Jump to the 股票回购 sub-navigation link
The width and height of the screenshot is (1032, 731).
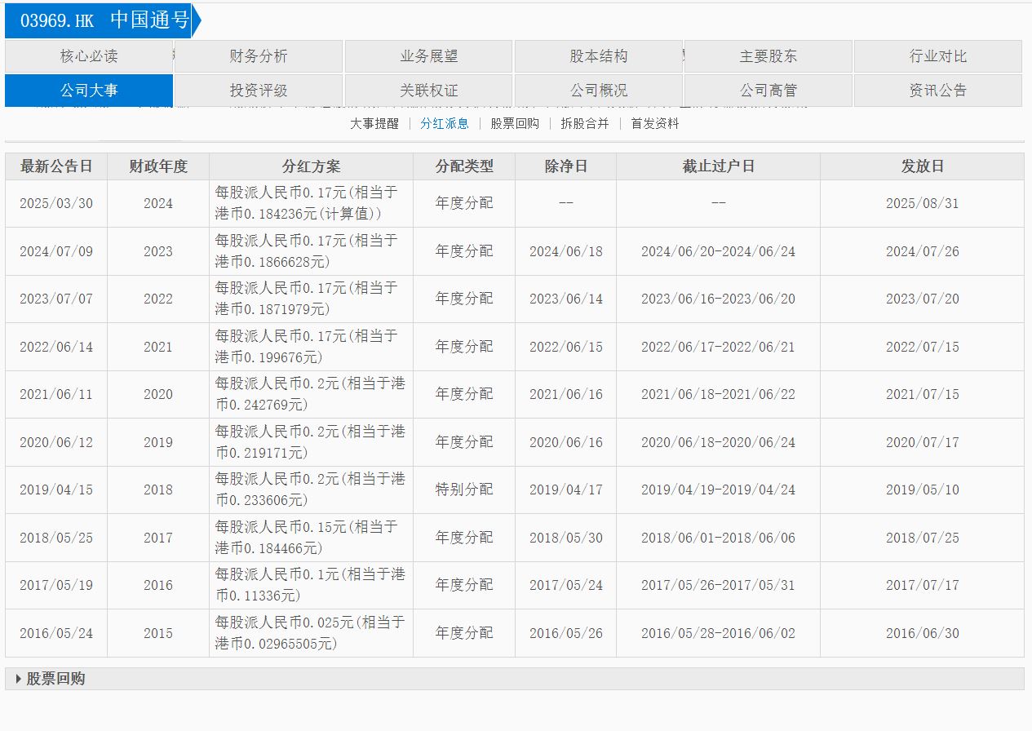point(515,124)
